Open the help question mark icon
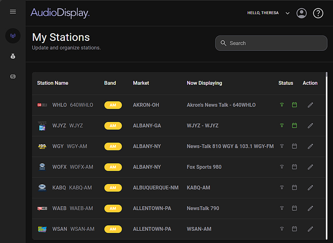This screenshot has width=333, height=243. click(318, 13)
